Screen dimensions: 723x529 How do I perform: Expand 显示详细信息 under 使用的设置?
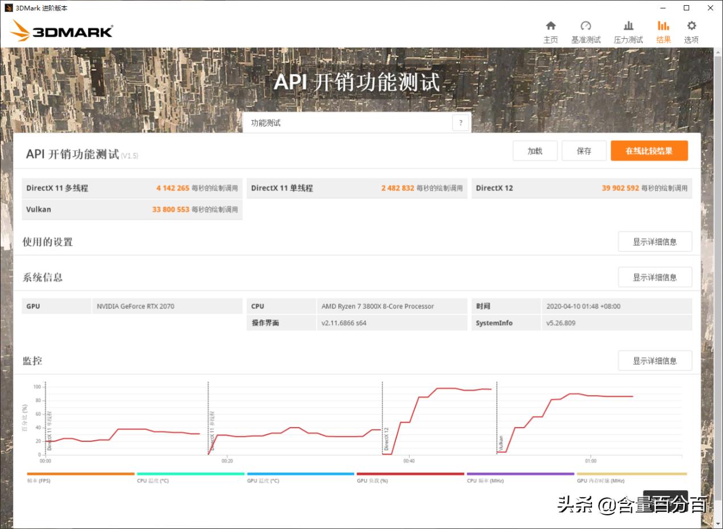(654, 241)
